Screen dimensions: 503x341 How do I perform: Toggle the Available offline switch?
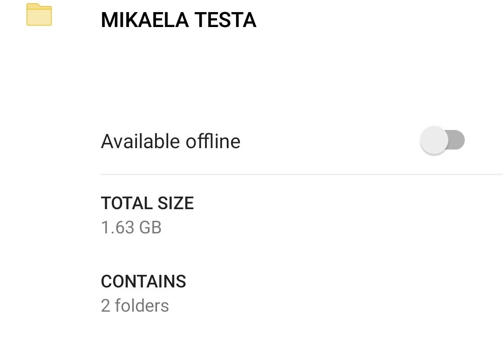coord(442,140)
